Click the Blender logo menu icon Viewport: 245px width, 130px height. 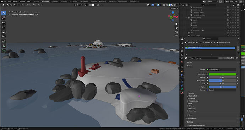pos(1,1)
